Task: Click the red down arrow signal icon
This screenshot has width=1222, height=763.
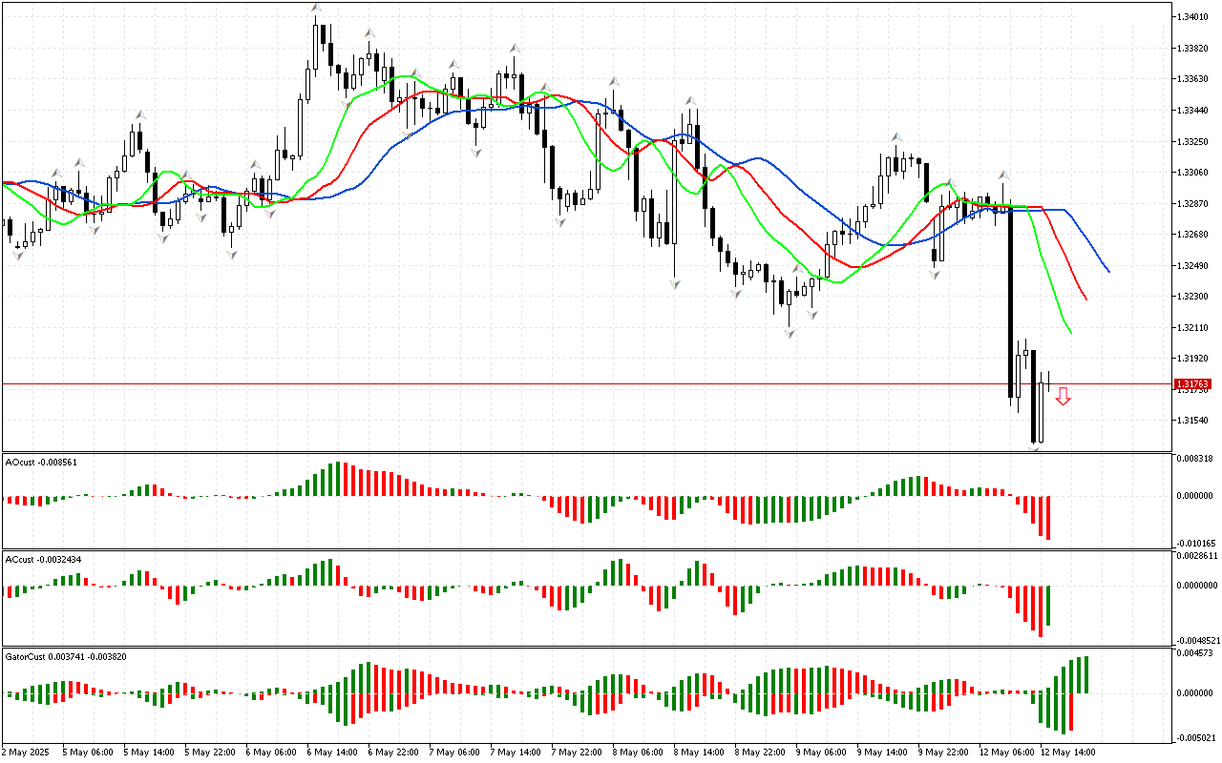Action: [x=1063, y=397]
